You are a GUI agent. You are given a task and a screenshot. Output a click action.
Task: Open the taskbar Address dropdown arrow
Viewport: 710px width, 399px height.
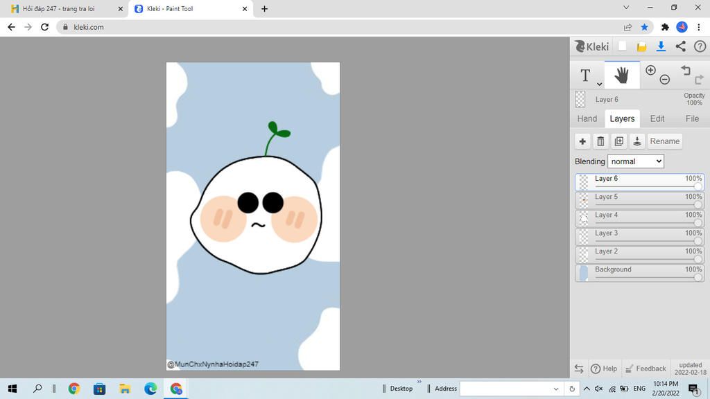click(x=556, y=389)
